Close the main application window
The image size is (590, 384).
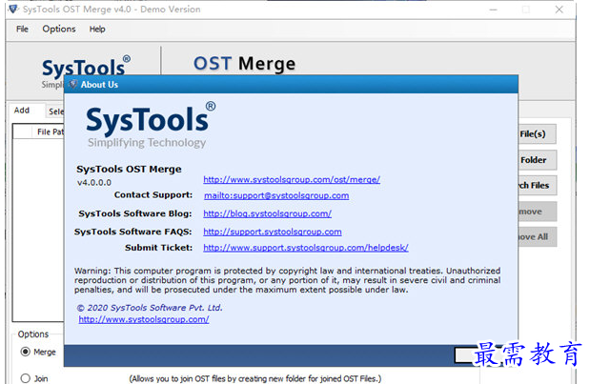point(559,10)
